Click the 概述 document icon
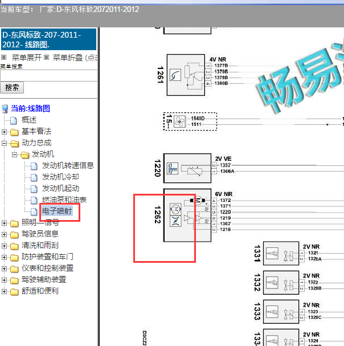 coord(14,120)
